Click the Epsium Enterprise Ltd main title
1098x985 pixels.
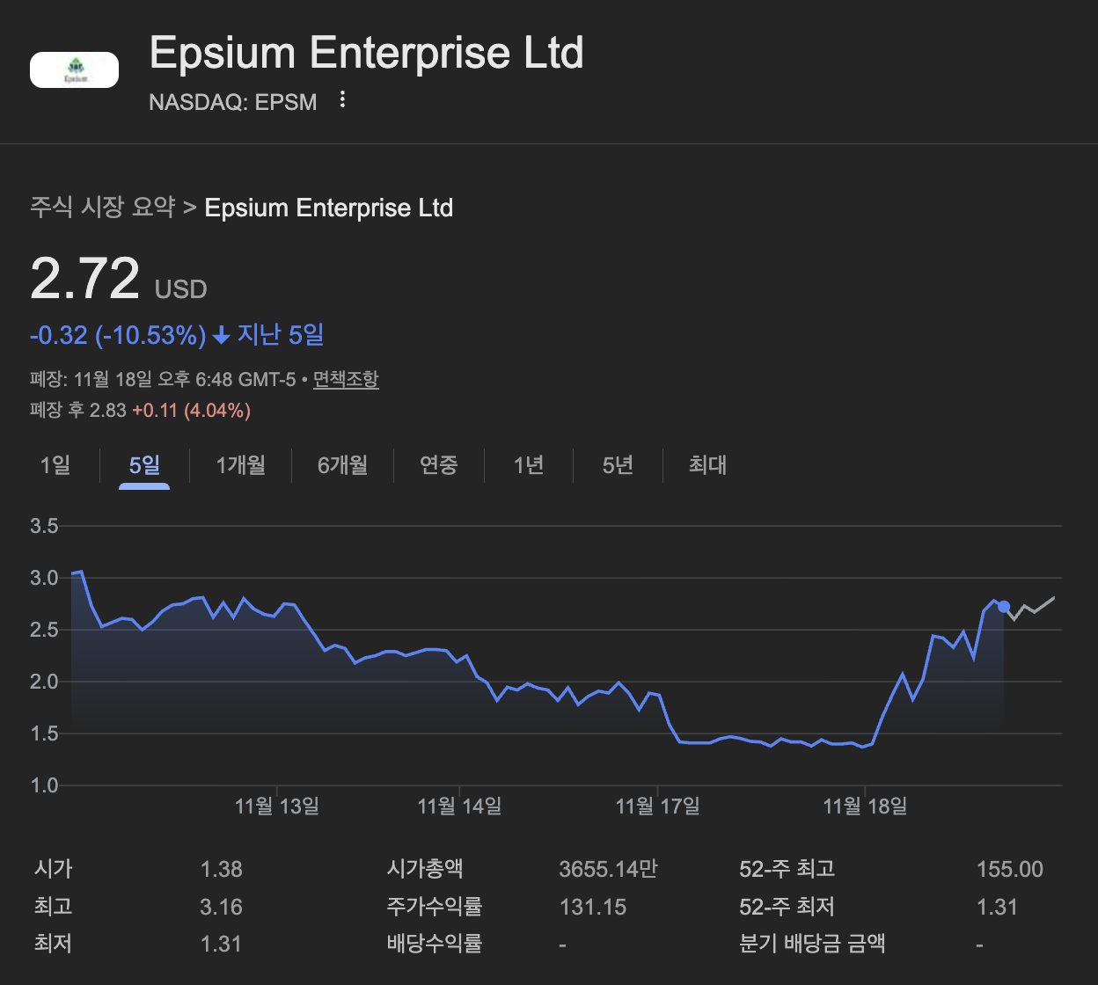click(367, 53)
